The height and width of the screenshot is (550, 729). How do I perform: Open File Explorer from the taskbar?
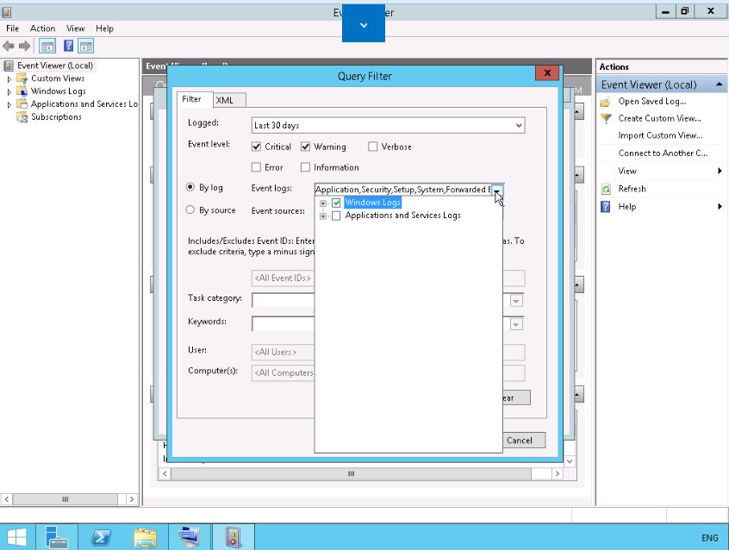pos(145,537)
